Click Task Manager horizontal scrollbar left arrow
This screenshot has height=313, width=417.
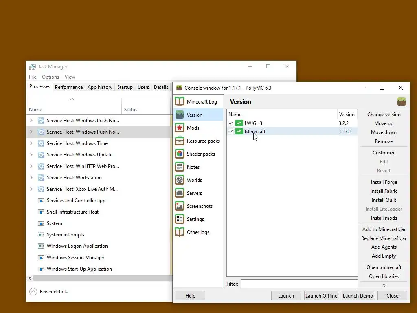click(30, 278)
